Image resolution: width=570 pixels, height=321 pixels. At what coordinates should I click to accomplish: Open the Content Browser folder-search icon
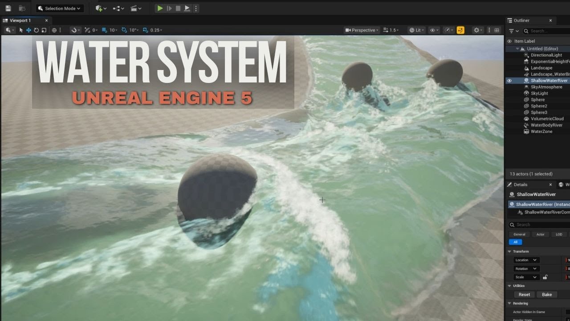point(22,8)
